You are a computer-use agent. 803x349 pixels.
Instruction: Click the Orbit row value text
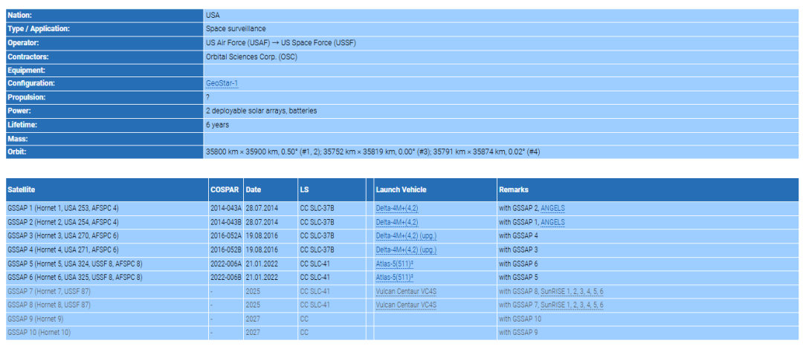(372, 151)
